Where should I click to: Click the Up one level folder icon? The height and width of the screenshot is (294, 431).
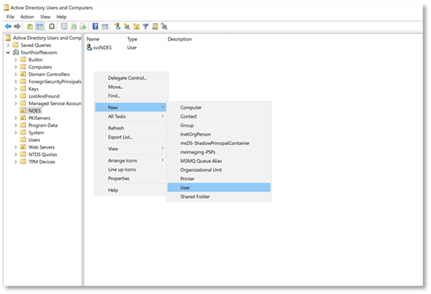[x=30, y=26]
